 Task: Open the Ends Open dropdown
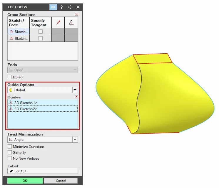point(43,70)
